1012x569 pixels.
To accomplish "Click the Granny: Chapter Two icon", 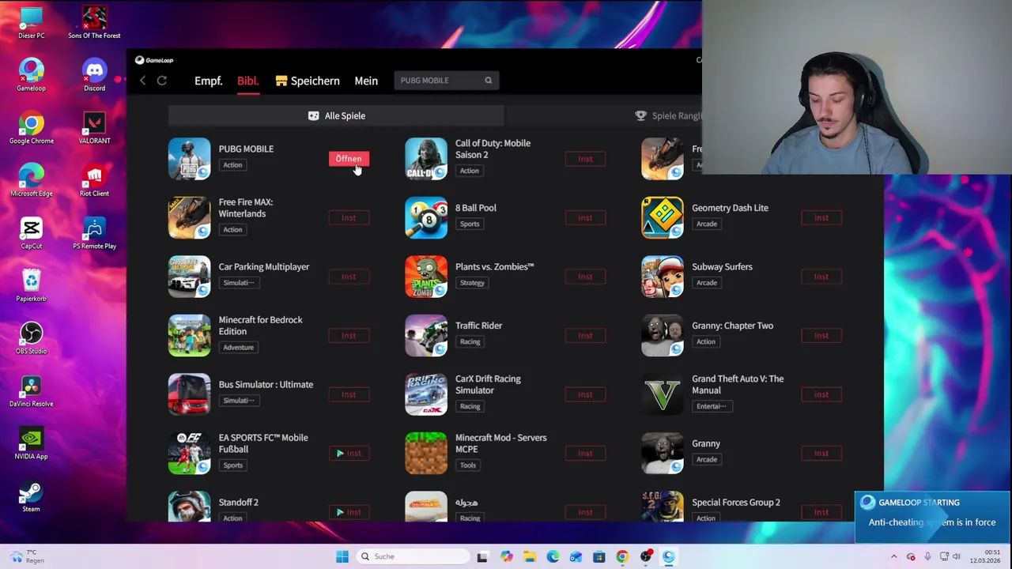I will point(663,335).
